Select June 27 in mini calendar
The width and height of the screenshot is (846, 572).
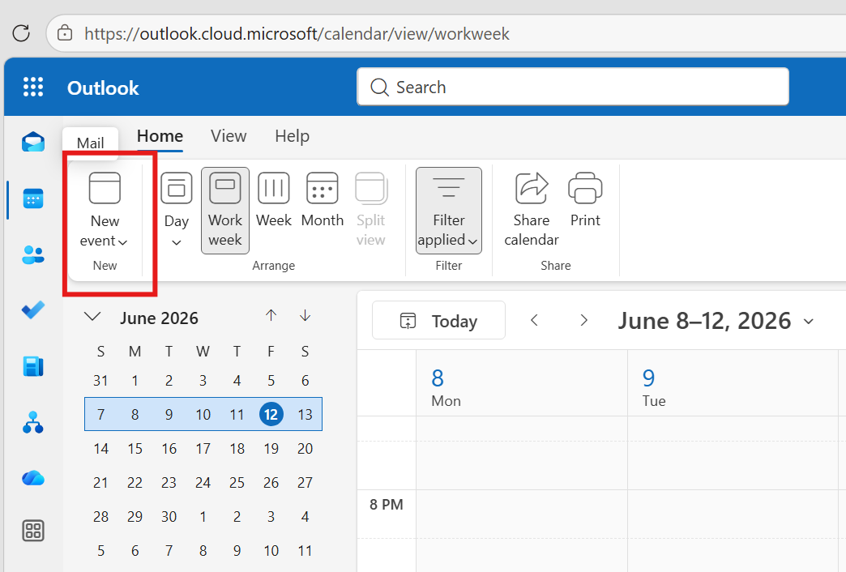click(305, 482)
